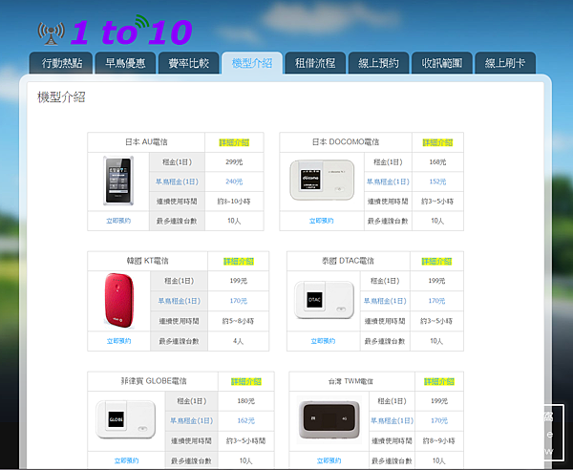This screenshot has height=470, width=573.
Task: Click 立即預約 under the DOCOMO device
Action: (x=322, y=221)
